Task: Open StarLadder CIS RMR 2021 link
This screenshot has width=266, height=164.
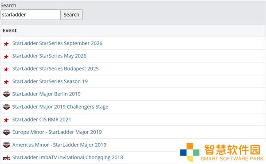Action: (x=42, y=119)
